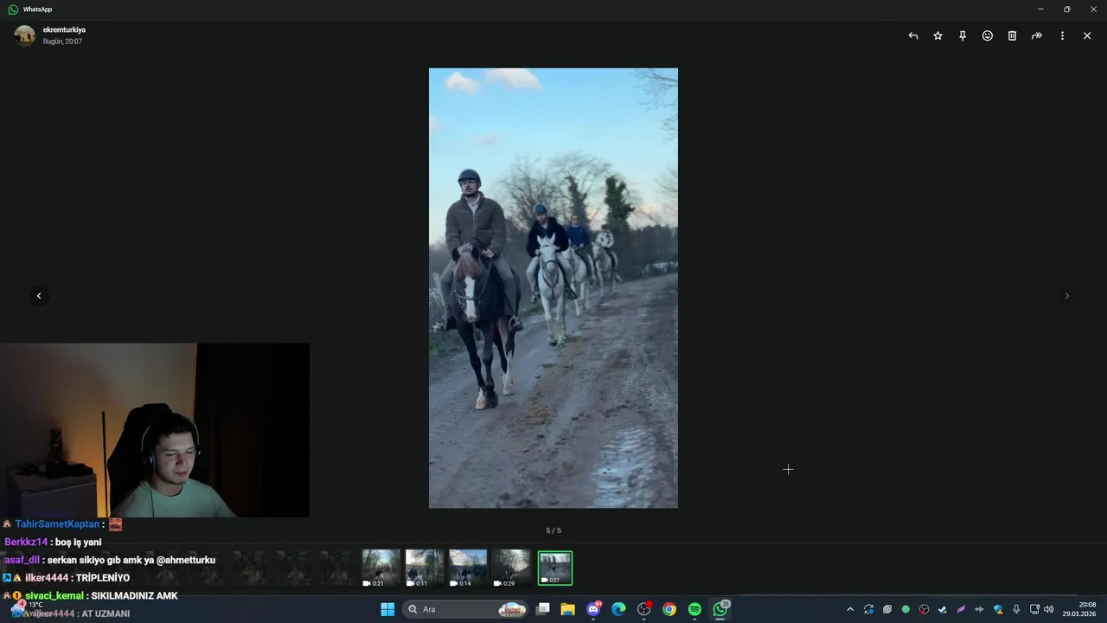Screen dimensions: 1107x623
Task: Click the 5 / 5 media counter text
Action: (x=553, y=530)
